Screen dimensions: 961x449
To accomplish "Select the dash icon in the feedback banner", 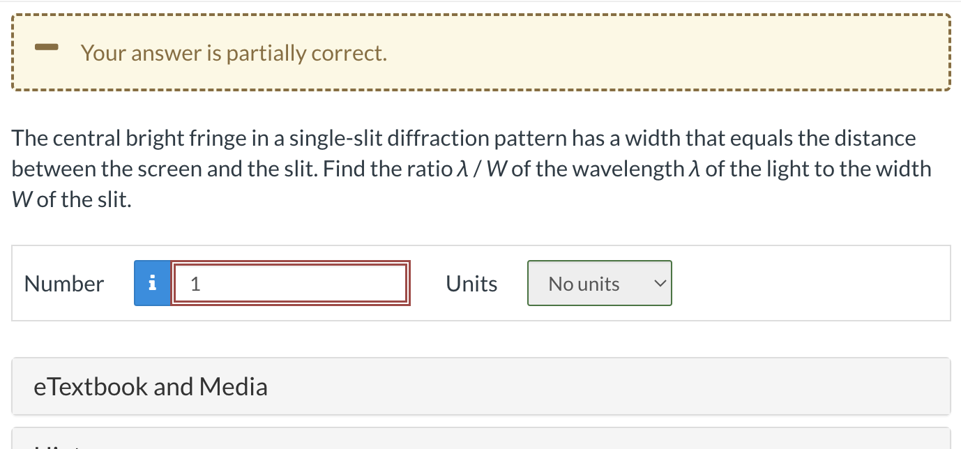I will tap(47, 48).
